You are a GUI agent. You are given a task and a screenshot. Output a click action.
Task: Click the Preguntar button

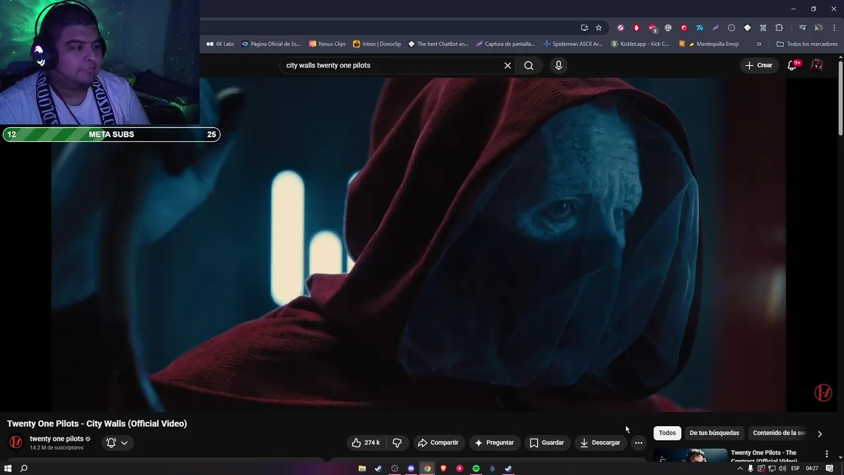click(x=495, y=443)
